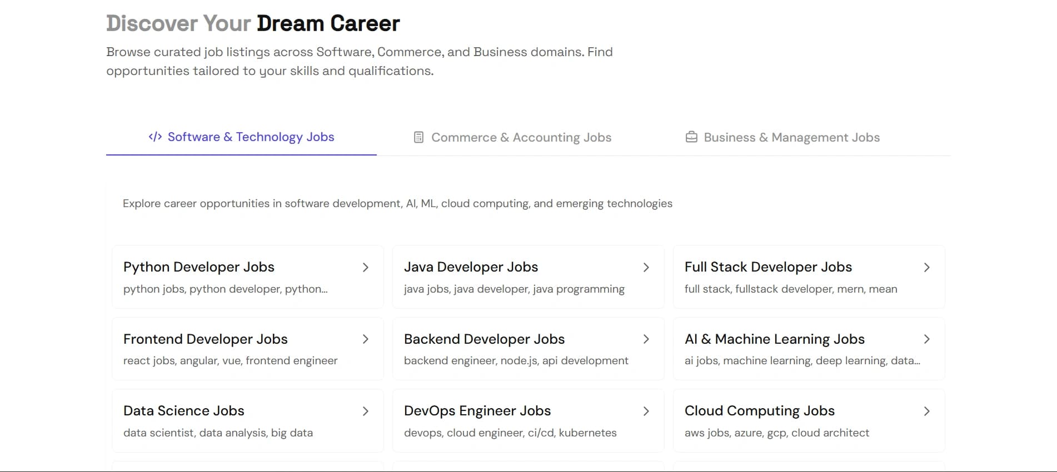Open Python Developer Jobs listing
Viewport: 1057px width, 472px height.
pos(247,277)
